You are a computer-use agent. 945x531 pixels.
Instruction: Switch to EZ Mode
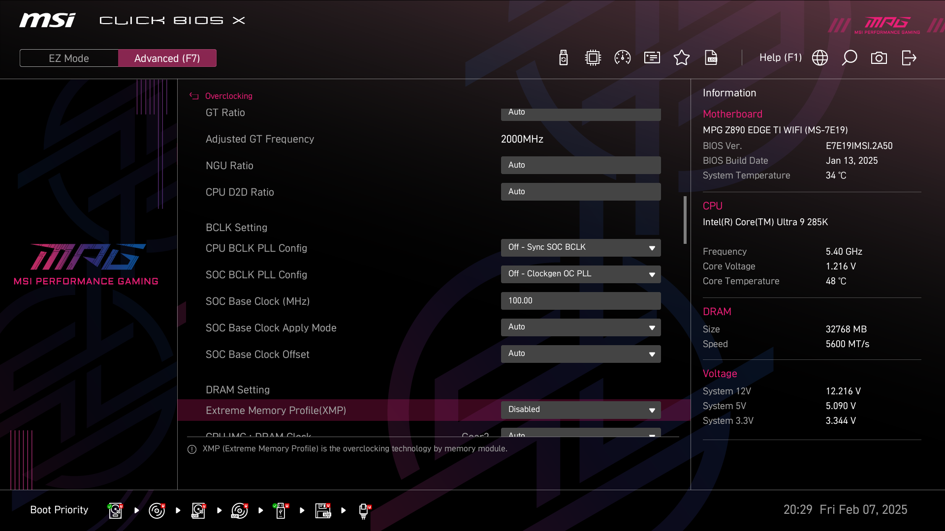click(69, 58)
